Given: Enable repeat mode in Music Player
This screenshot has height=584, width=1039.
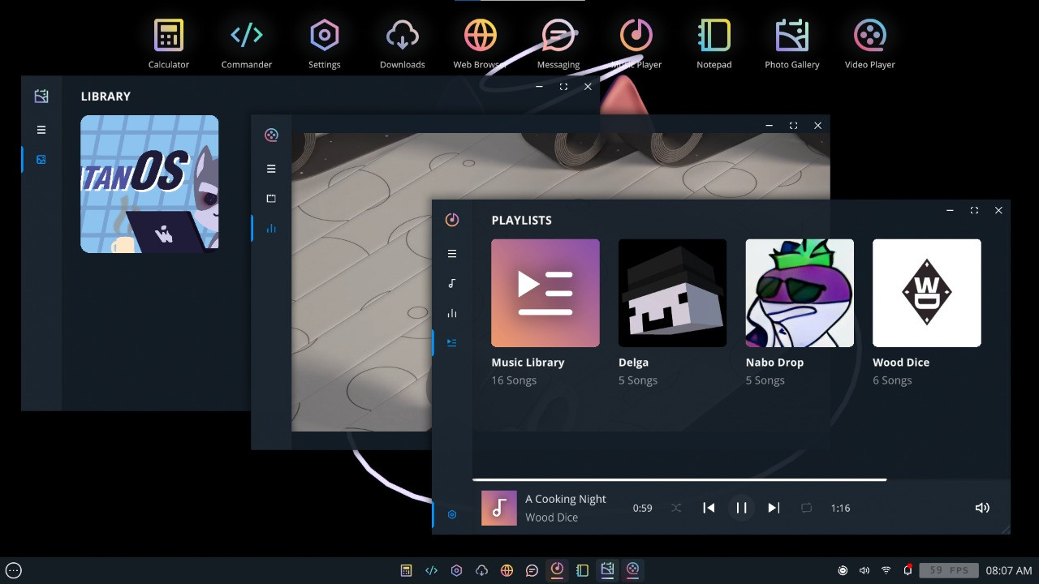Looking at the screenshot, I should click(806, 507).
